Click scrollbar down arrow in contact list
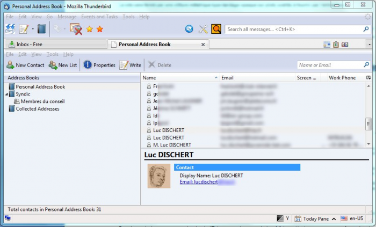This screenshot has width=376, height=227. (x=368, y=144)
